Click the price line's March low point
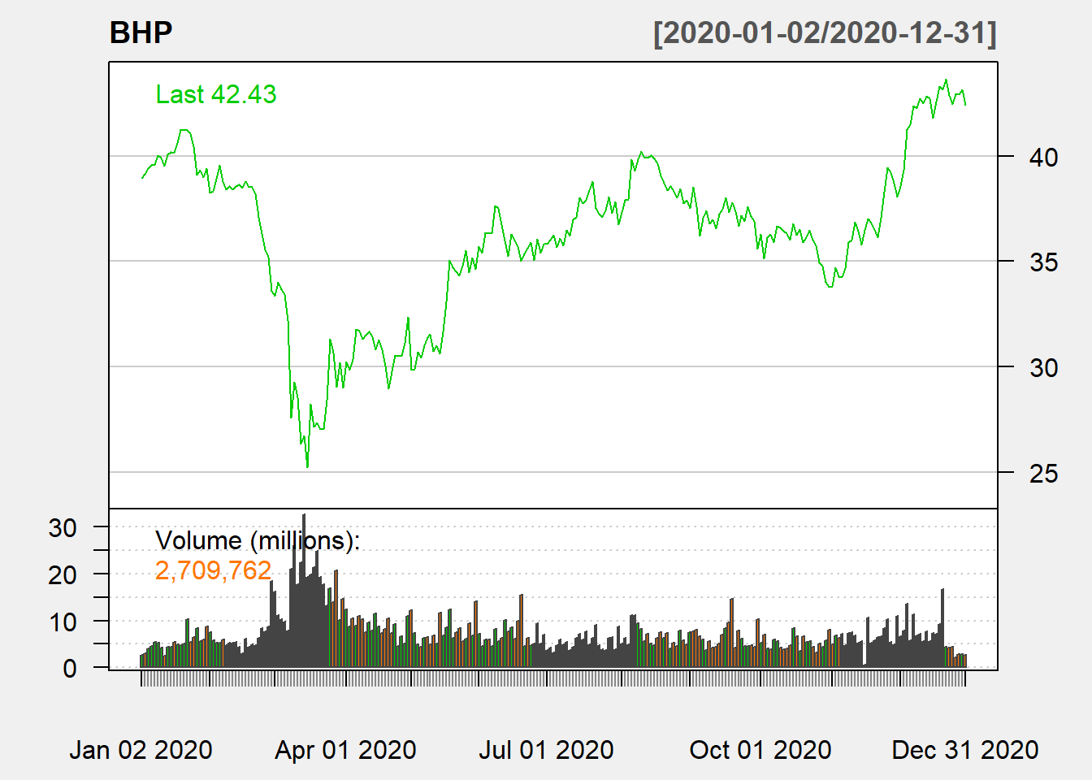This screenshot has width=1092, height=780. pyautogui.click(x=307, y=467)
